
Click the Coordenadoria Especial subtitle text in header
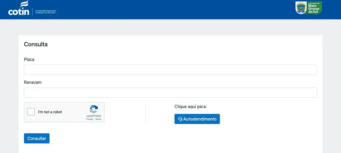tap(46, 12)
